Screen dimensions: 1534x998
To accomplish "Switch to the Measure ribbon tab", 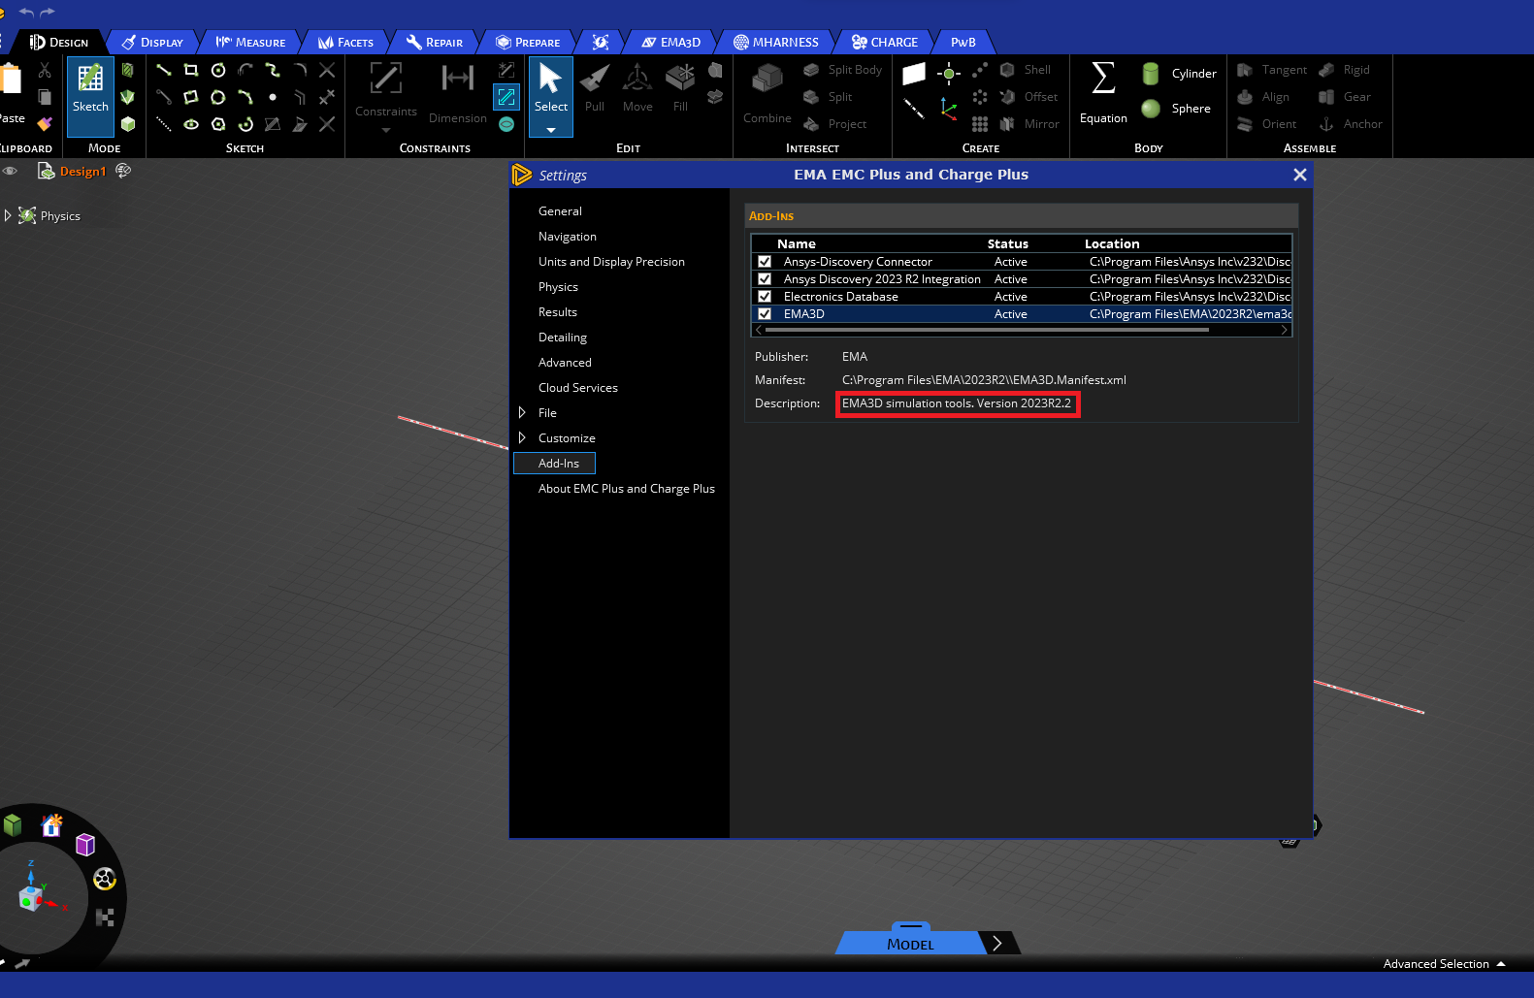I will [x=251, y=42].
